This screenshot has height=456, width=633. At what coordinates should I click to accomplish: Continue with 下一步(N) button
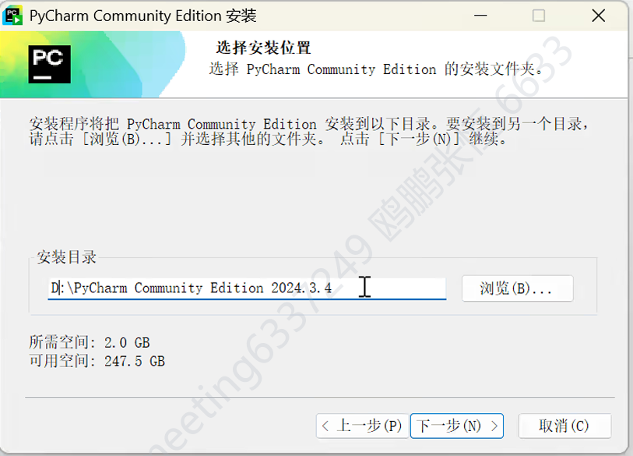[x=457, y=426]
